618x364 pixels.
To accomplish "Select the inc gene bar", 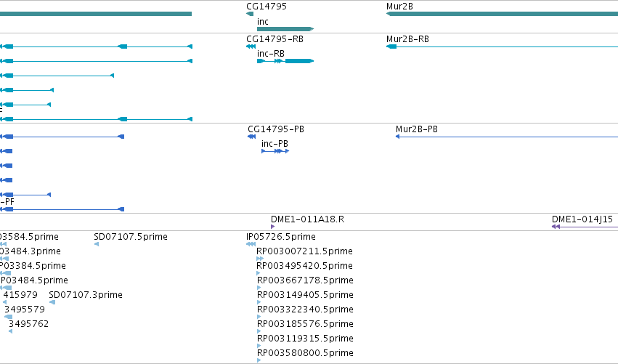I will pyautogui.click(x=285, y=29).
